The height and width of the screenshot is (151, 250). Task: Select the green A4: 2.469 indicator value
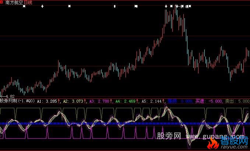(x=126, y=101)
